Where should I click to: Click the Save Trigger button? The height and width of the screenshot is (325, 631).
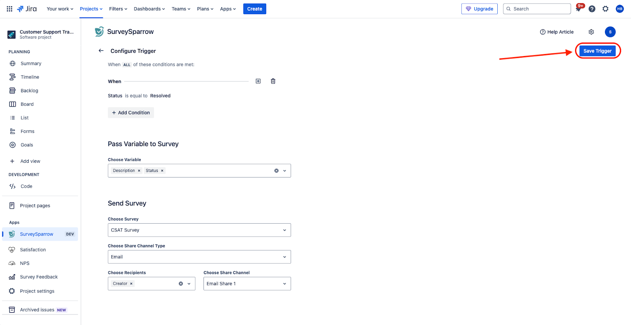click(597, 51)
